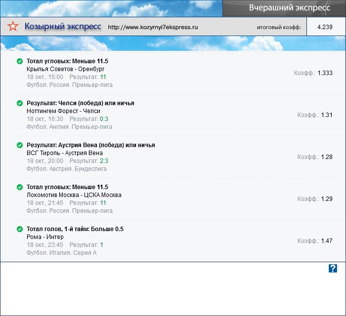Click green checkmark beside ВСГ Тироль - Аустрия Вена

point(20,145)
